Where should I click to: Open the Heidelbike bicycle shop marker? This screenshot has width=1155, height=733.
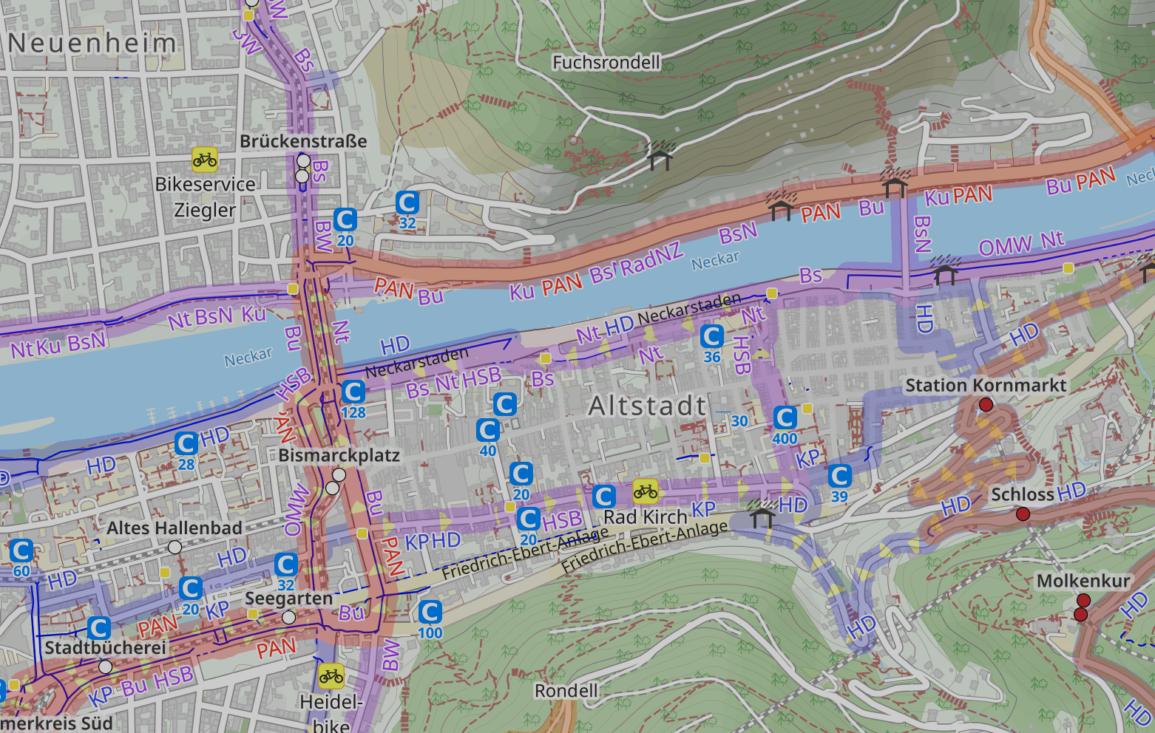click(x=331, y=675)
